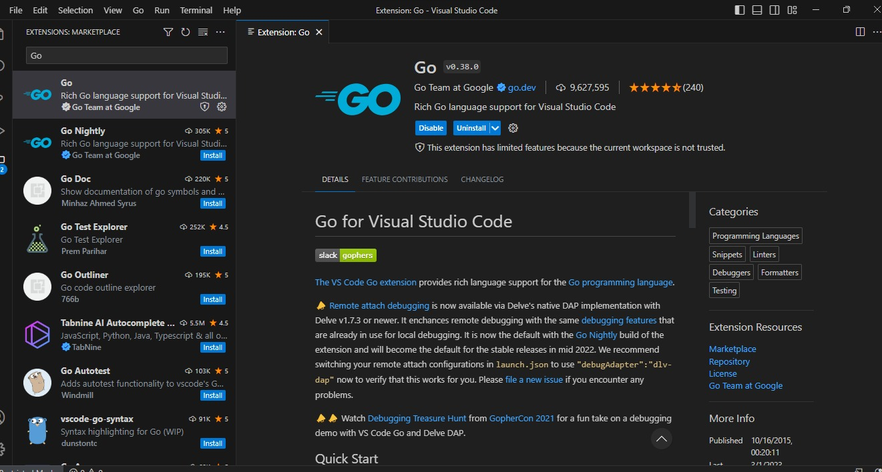Select the Go Test Explorer flask icon
The width and height of the screenshot is (882, 472).
tap(37, 239)
